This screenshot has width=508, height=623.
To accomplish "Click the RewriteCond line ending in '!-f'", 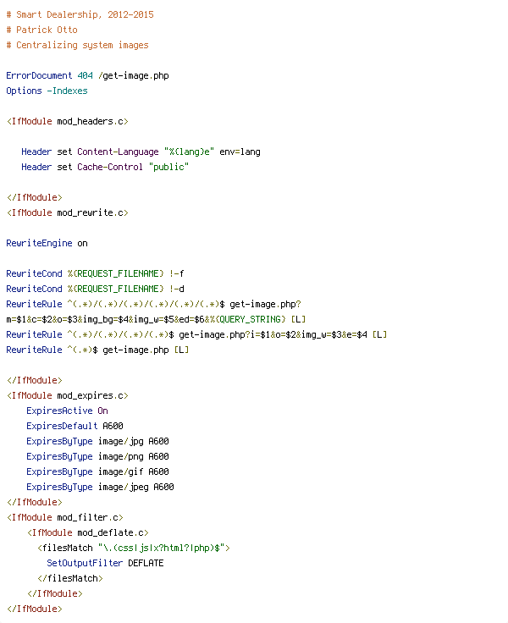I will pyautogui.click(x=95, y=273).
